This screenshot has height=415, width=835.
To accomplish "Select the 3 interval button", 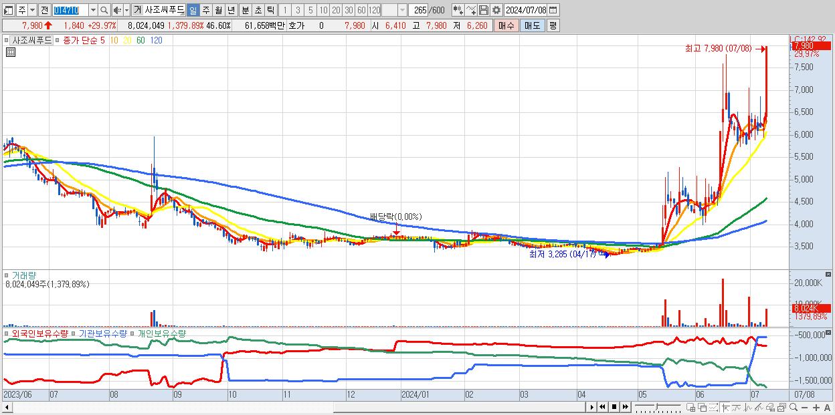I will pyautogui.click(x=298, y=10).
